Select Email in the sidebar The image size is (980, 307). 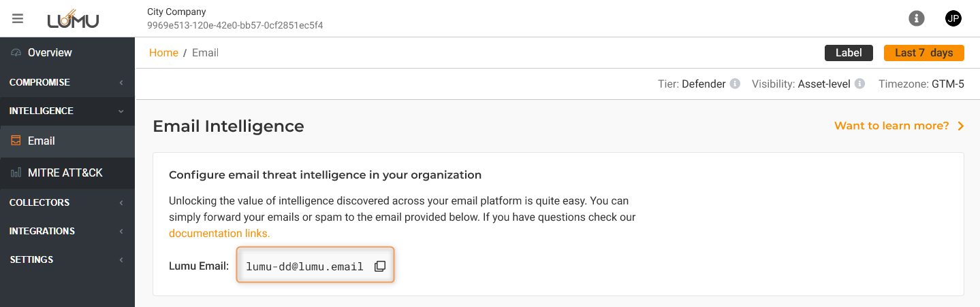pyautogui.click(x=42, y=141)
